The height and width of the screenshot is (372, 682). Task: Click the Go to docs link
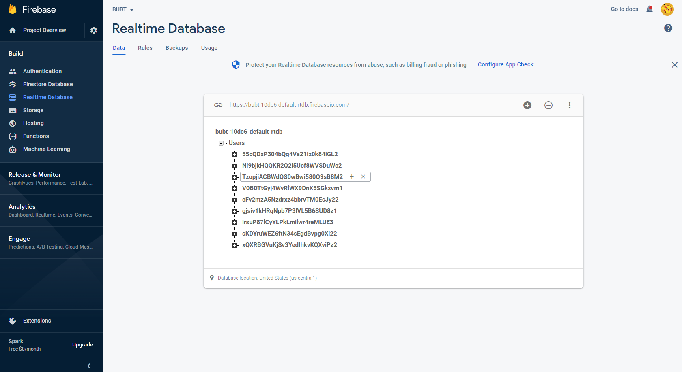point(624,9)
